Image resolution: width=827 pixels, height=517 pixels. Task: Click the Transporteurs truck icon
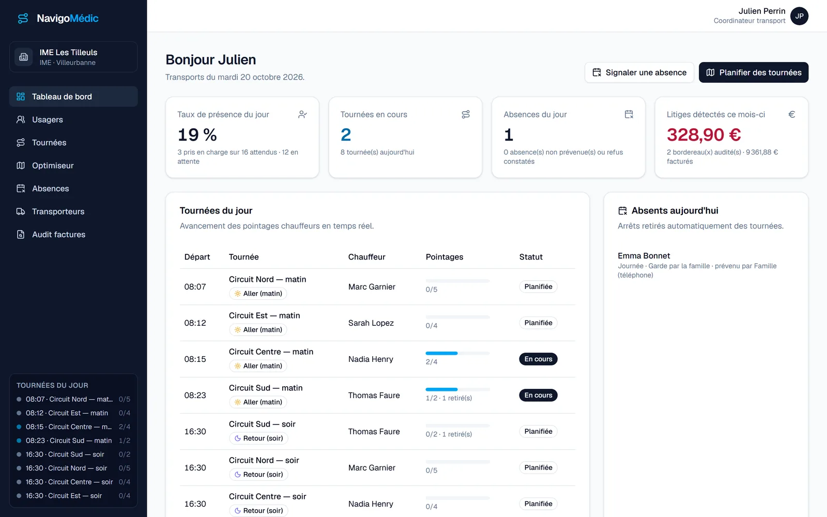pyautogui.click(x=21, y=211)
